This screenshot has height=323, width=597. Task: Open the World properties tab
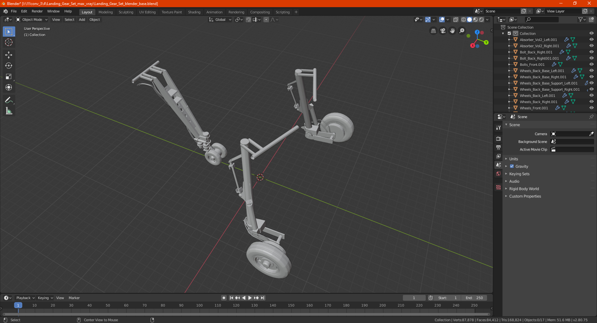click(498, 174)
